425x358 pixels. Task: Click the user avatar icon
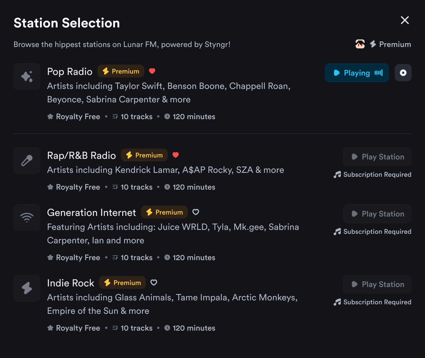[360, 44]
